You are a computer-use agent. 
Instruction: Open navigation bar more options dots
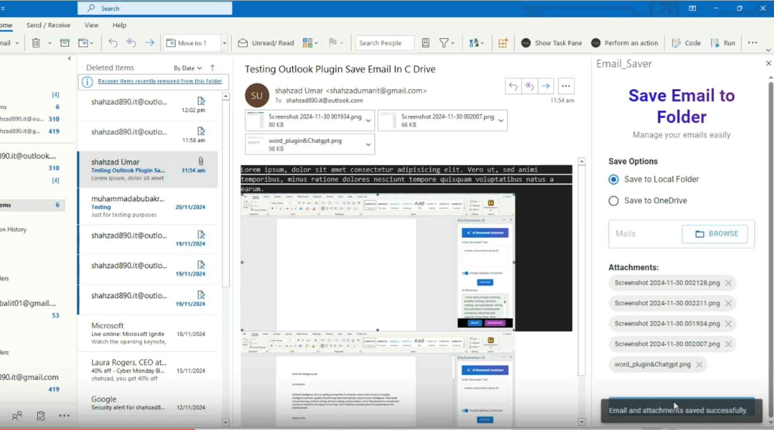pos(64,416)
